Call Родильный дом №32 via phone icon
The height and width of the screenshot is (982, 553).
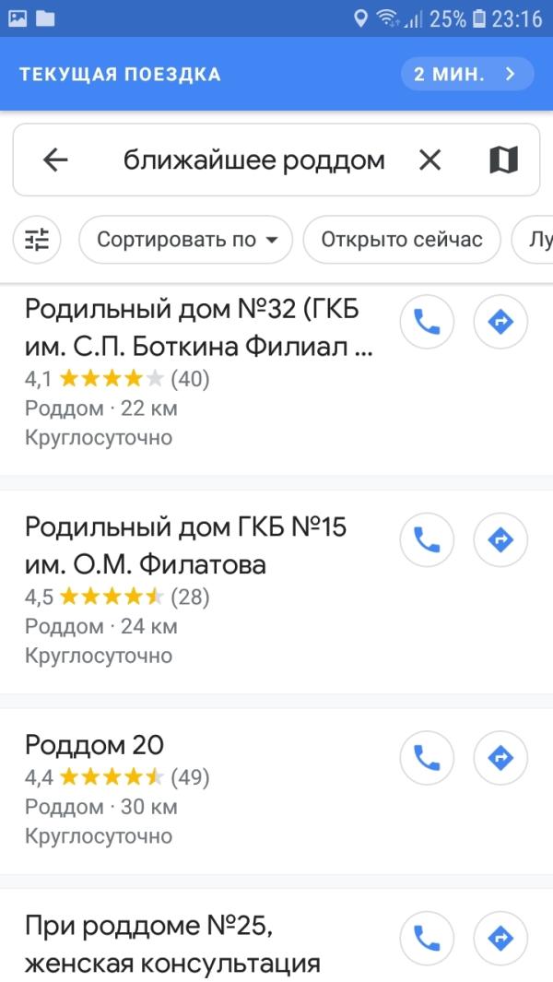tap(426, 322)
